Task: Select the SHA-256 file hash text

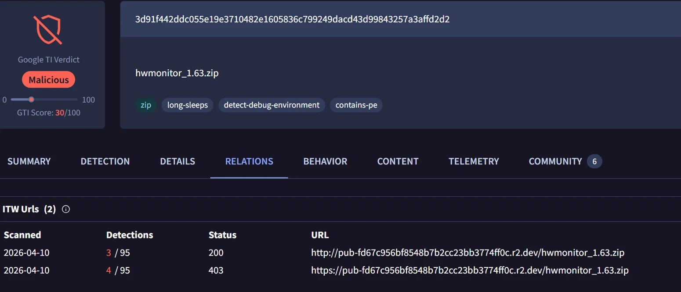Action: pos(292,19)
